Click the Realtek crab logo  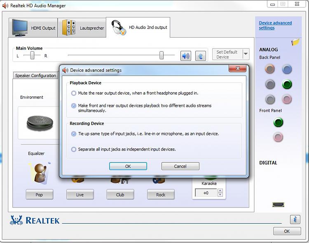click(16, 220)
